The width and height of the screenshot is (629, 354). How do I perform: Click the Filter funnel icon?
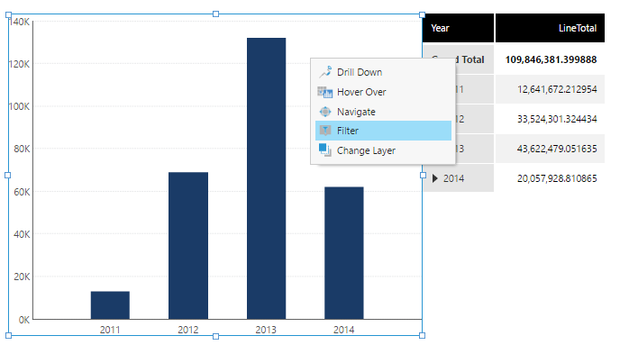[x=325, y=131]
